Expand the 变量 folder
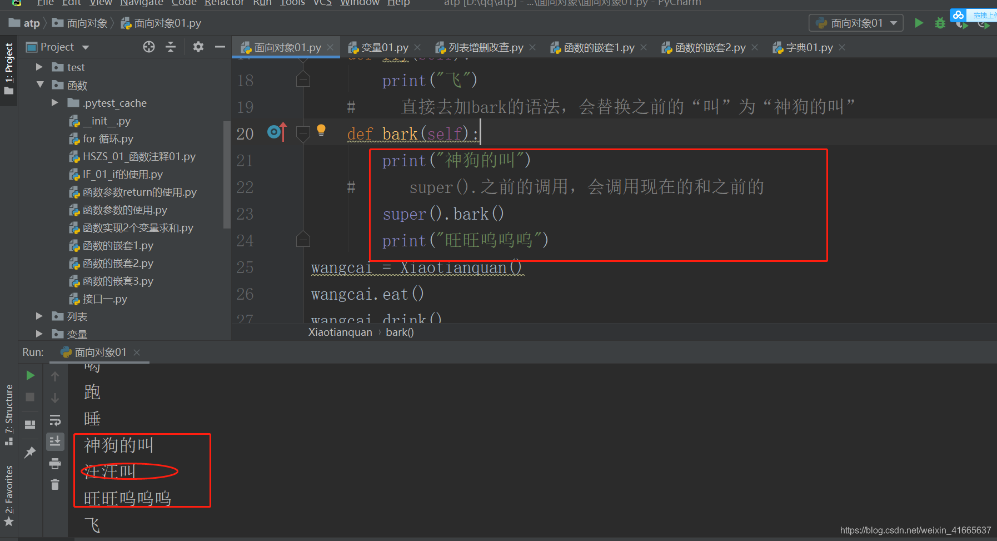This screenshot has height=541, width=997. click(x=39, y=334)
